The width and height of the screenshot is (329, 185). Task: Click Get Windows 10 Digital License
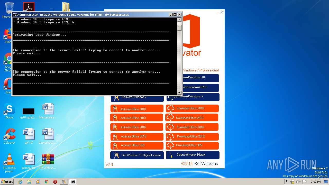pyautogui.click(x=137, y=155)
